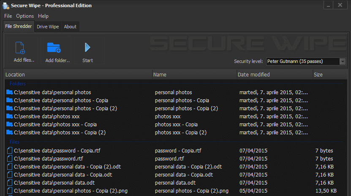351x196 pixels.
Task: Open the Options menu
Action: pyautogui.click(x=25, y=16)
